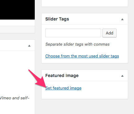Screen dimensions: 134x114
Task: Click the gray background below Featured Image panel
Action: [x=85, y=107]
